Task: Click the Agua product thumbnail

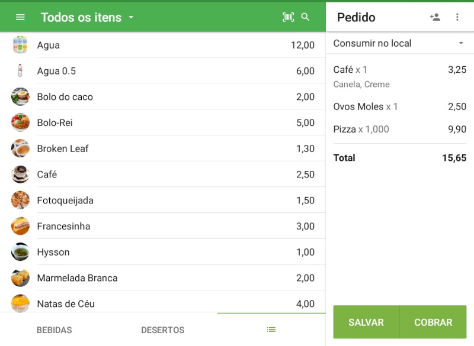Action: pos(20,44)
